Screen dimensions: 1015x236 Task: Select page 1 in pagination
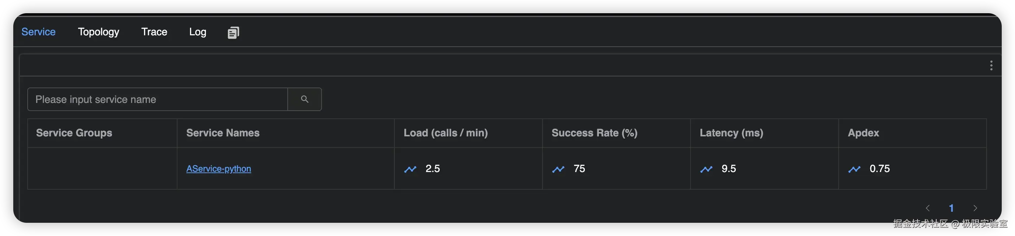951,208
